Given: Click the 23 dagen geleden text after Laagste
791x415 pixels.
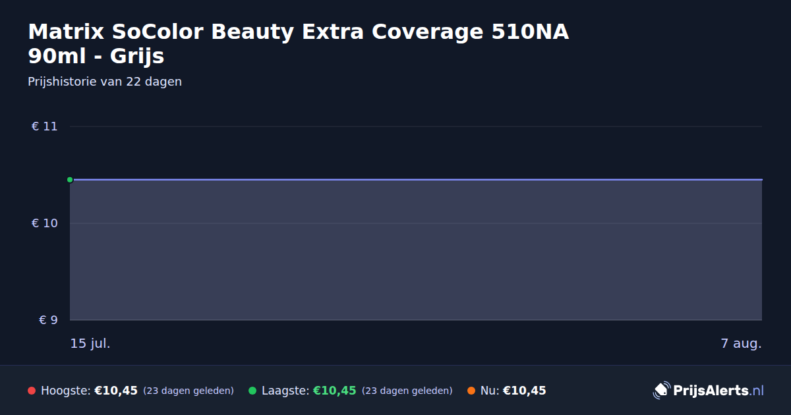Looking at the screenshot, I should [407, 391].
